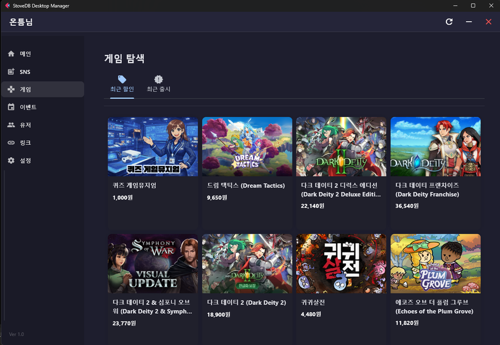Open the 귀귀살전 game thumbnail

pyautogui.click(x=341, y=263)
